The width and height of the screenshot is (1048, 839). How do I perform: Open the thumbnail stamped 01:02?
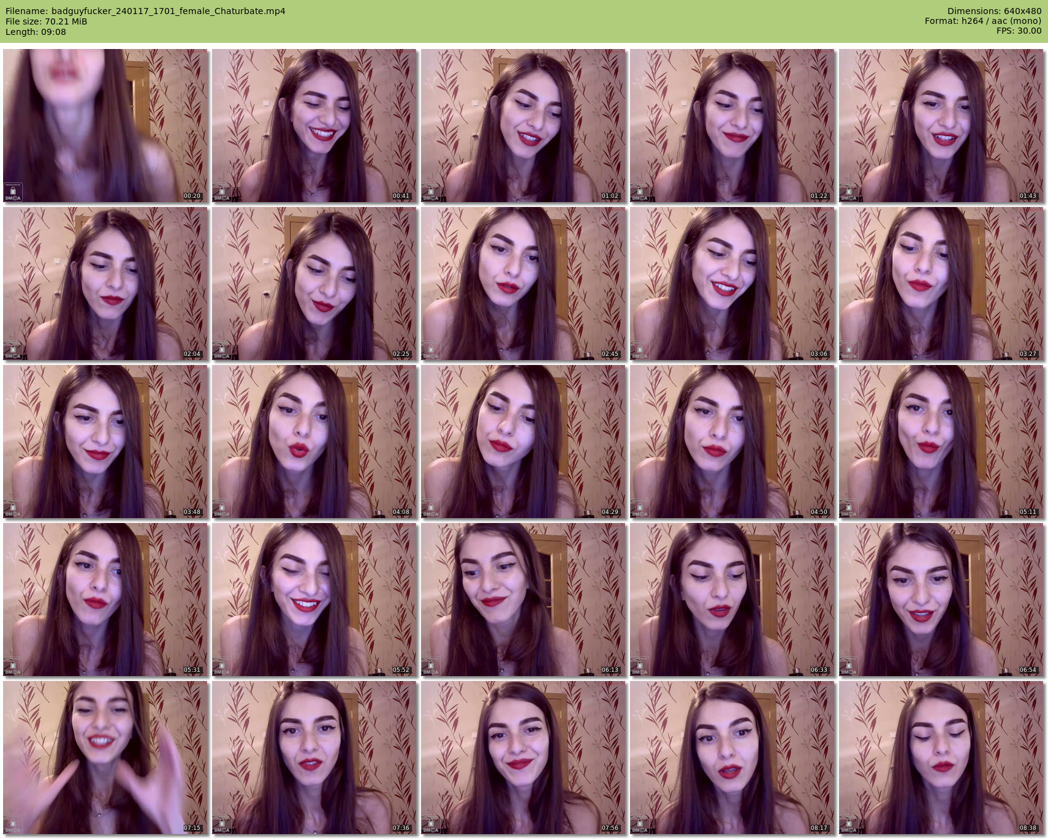[523, 126]
